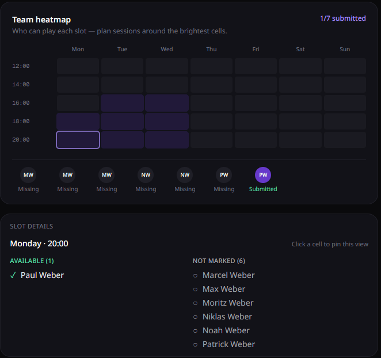The image size is (381, 358).
Task: Select the Monday 12:00 heatmap cell
Action: (x=78, y=66)
